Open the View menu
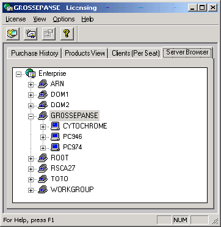Screen dimensions: 221x227 tap(40, 20)
